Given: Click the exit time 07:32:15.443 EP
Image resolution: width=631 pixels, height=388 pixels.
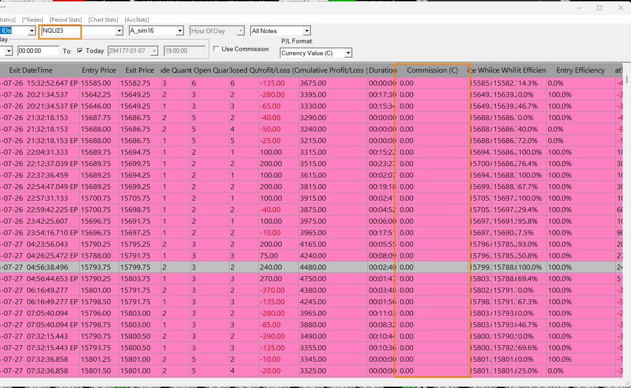Looking at the screenshot, I should tap(52, 348).
